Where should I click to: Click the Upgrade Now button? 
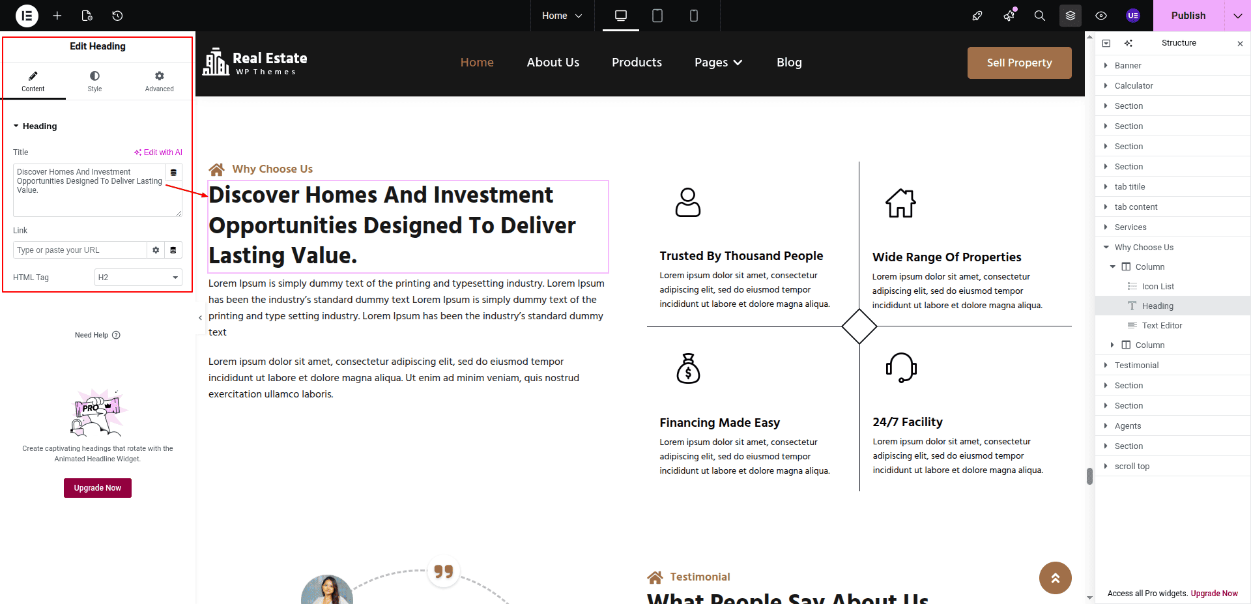[98, 488]
